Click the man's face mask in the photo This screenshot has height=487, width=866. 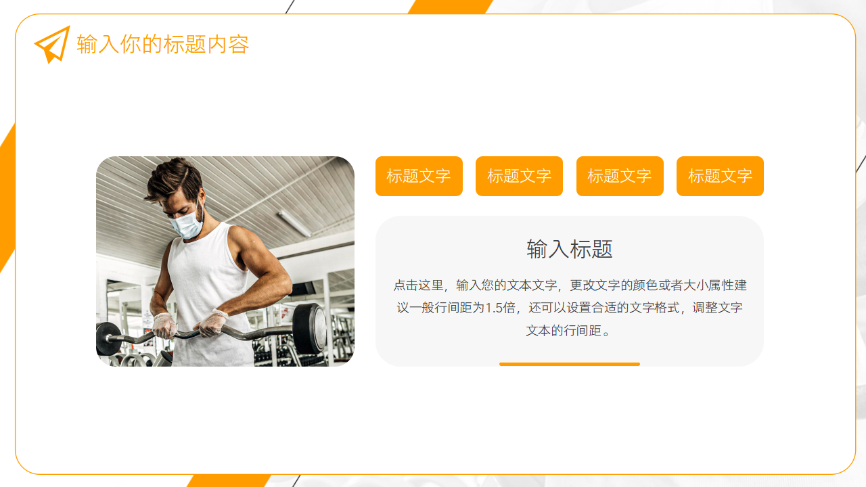(186, 221)
